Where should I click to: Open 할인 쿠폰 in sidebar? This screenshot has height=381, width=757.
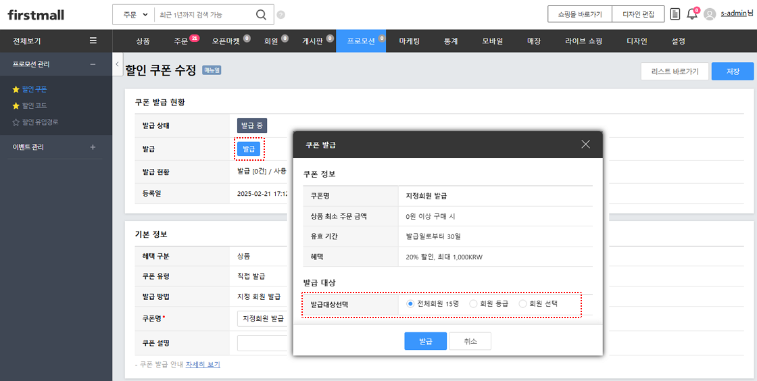click(34, 89)
